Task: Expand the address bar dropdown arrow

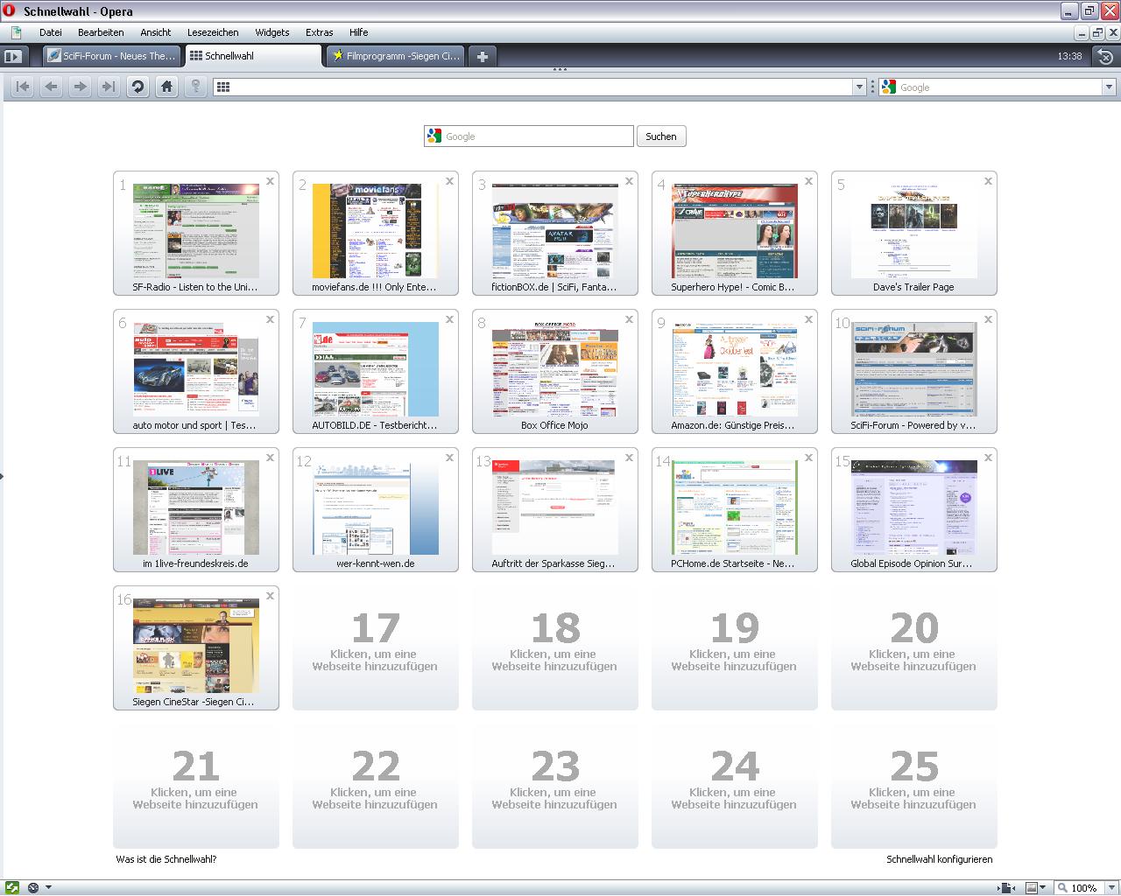Action: pyautogui.click(x=859, y=87)
